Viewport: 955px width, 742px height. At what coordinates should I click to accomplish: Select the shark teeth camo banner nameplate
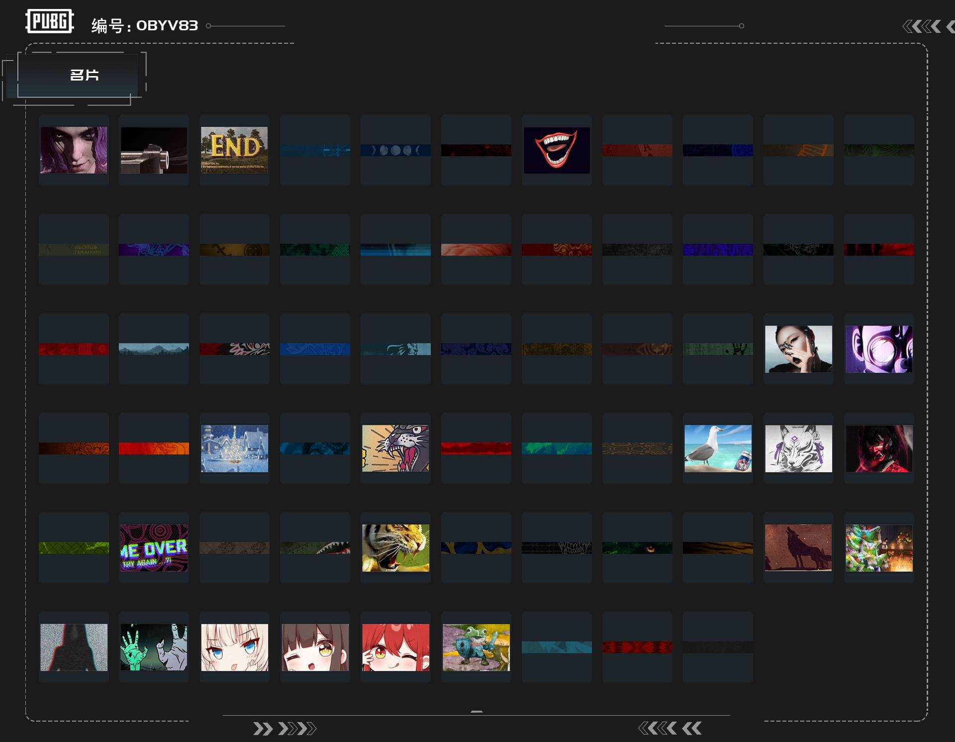pyautogui.click(x=315, y=548)
